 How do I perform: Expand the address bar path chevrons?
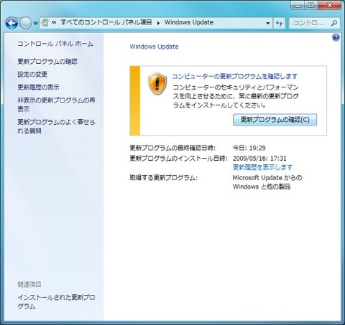coord(54,22)
